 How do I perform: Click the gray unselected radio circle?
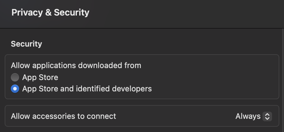click(x=15, y=77)
